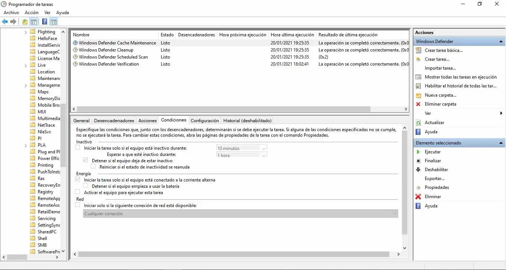Screen dimensions: 506x270
Task: Sort by the Estado column header
Action: (167, 35)
